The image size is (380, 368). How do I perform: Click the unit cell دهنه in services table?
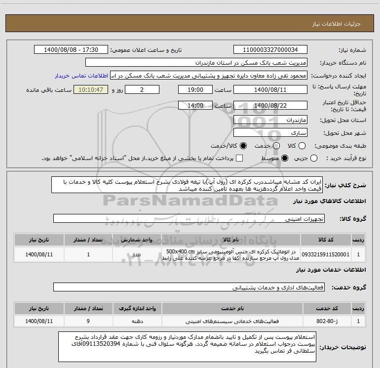click(137, 321)
